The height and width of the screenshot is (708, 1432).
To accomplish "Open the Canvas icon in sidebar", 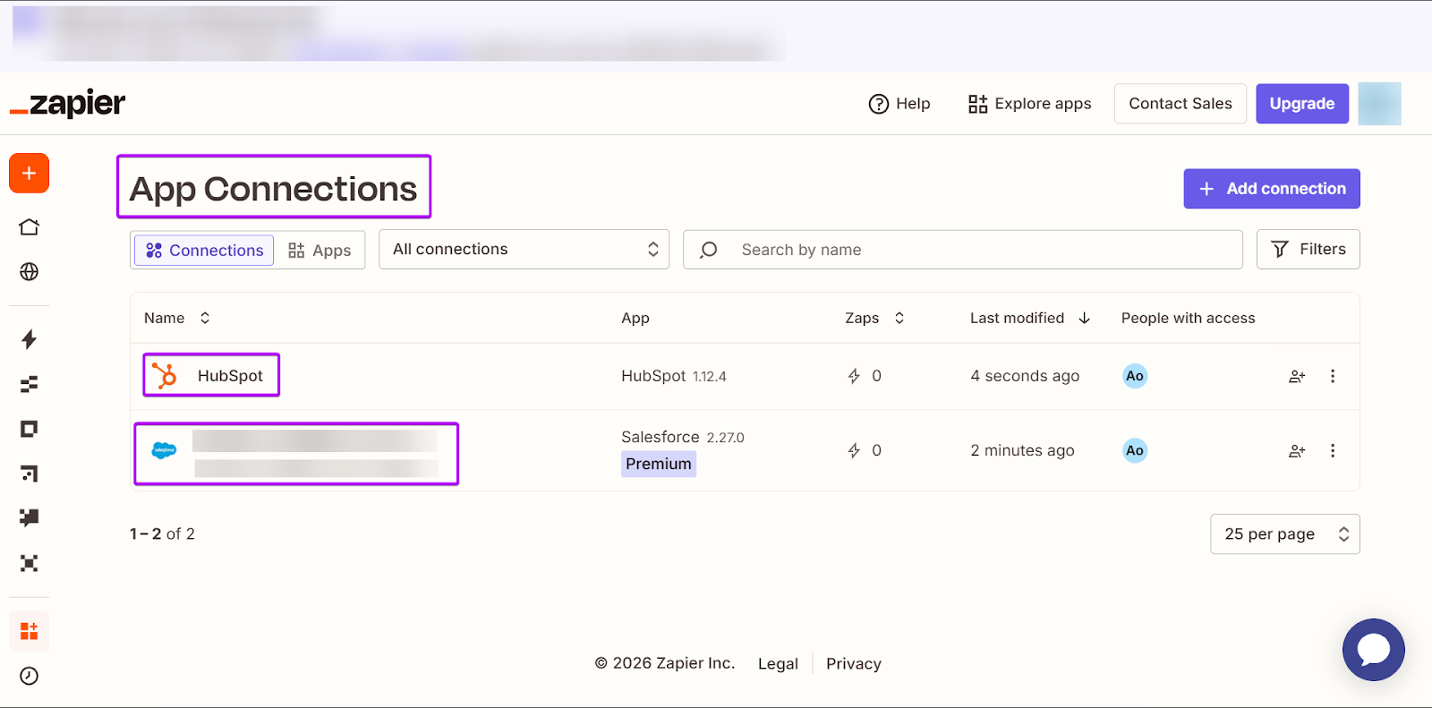I will click(x=29, y=473).
